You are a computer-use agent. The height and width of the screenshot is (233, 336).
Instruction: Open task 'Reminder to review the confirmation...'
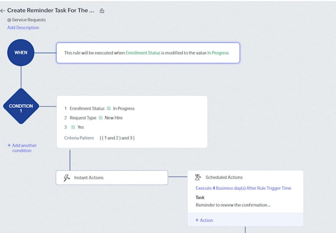(233, 205)
